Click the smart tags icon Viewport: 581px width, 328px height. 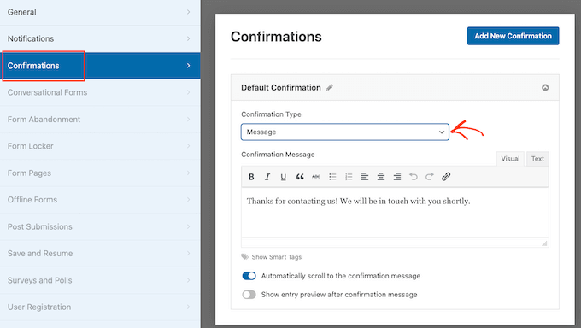click(245, 257)
